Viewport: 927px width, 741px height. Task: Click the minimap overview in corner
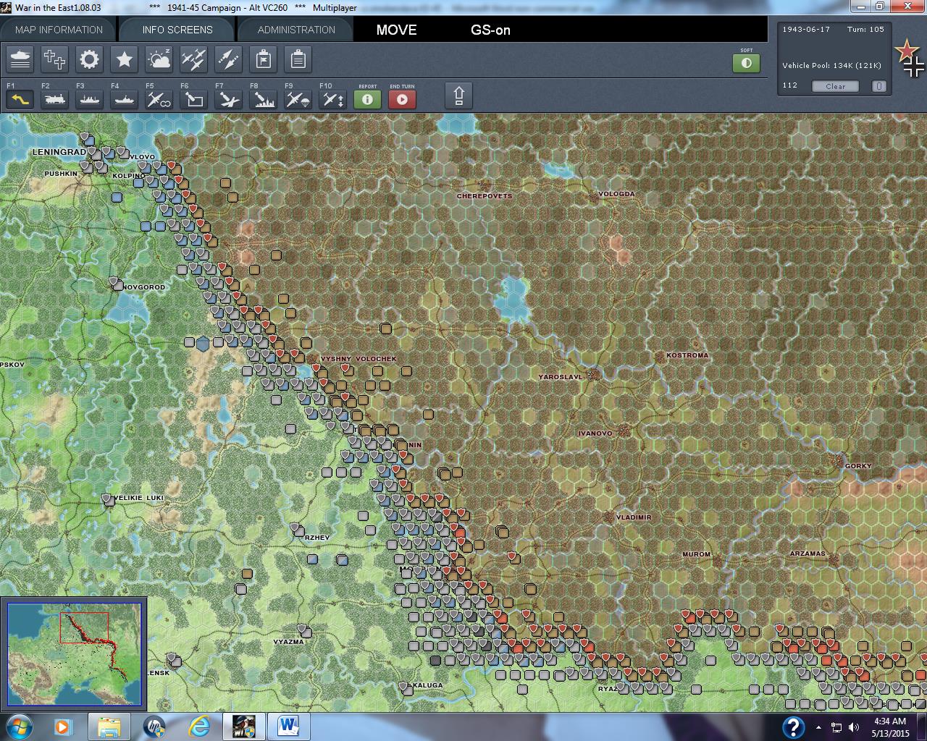coord(74,653)
